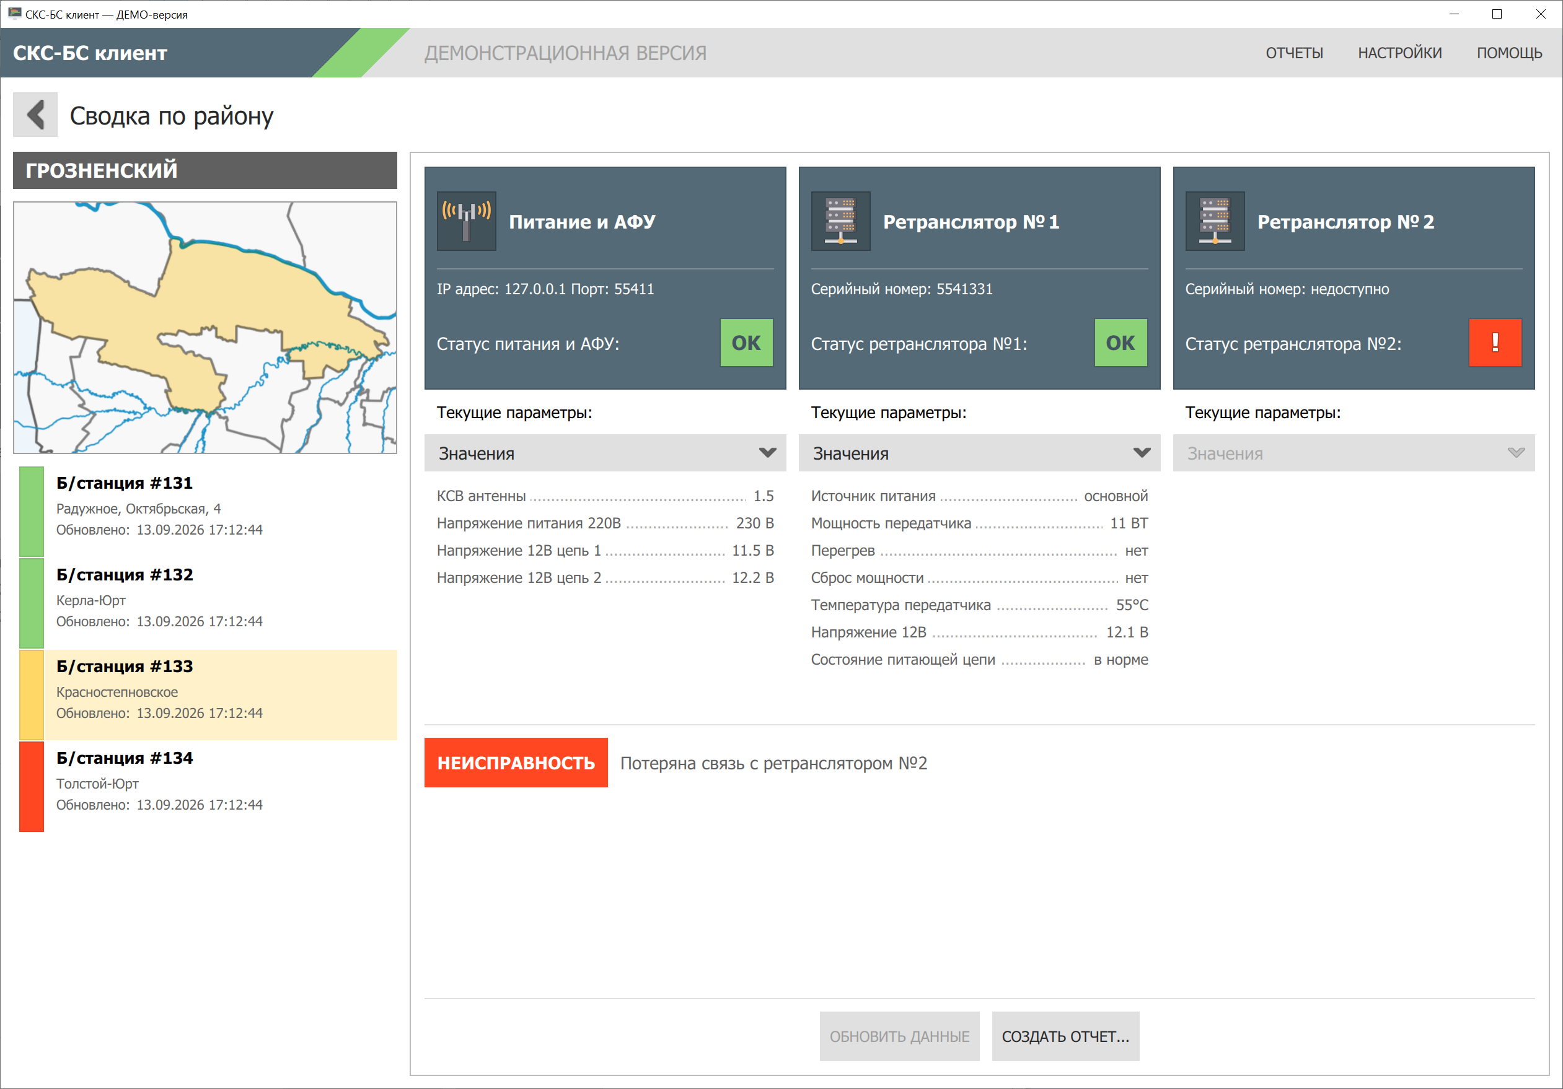Click the ГРОЗНЕНСКИЙ district header

tap(205, 170)
